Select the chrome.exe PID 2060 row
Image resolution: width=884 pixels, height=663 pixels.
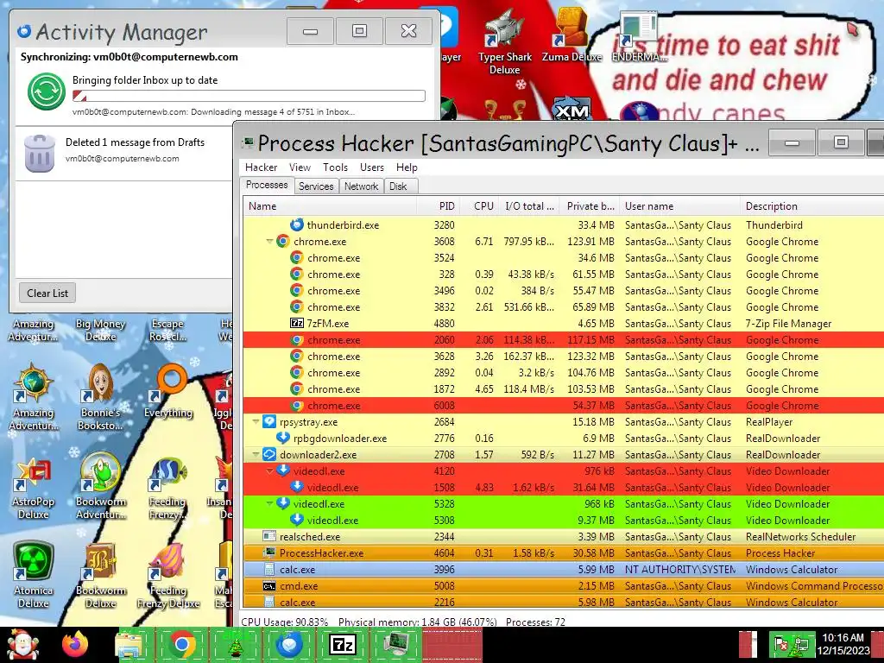tap(564, 340)
